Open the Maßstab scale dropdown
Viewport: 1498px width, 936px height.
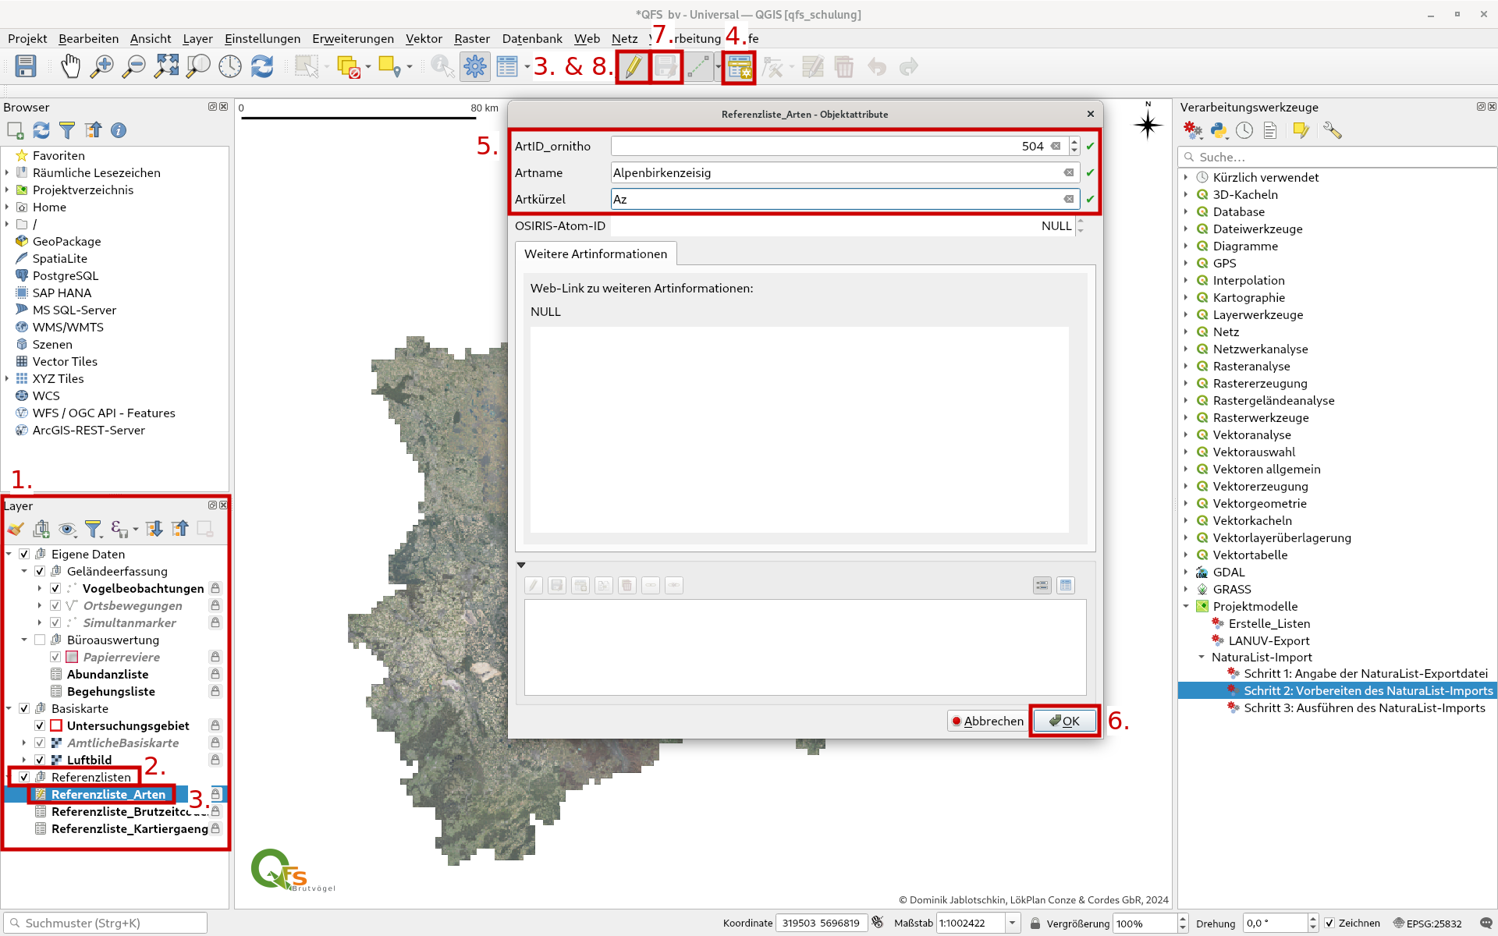coord(1012,924)
